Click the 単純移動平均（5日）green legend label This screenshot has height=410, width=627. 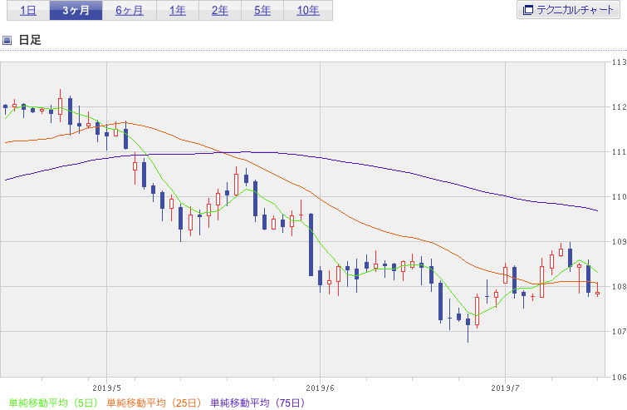[53, 403]
